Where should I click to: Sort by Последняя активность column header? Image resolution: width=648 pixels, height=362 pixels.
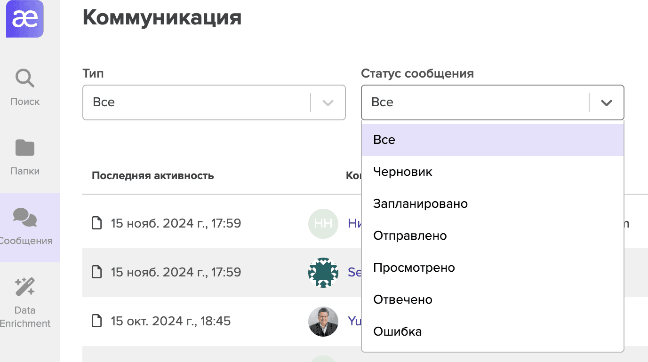152,176
